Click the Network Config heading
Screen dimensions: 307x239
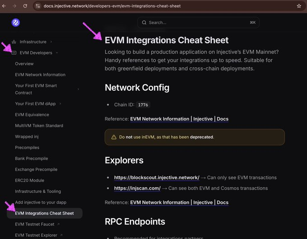(137, 88)
